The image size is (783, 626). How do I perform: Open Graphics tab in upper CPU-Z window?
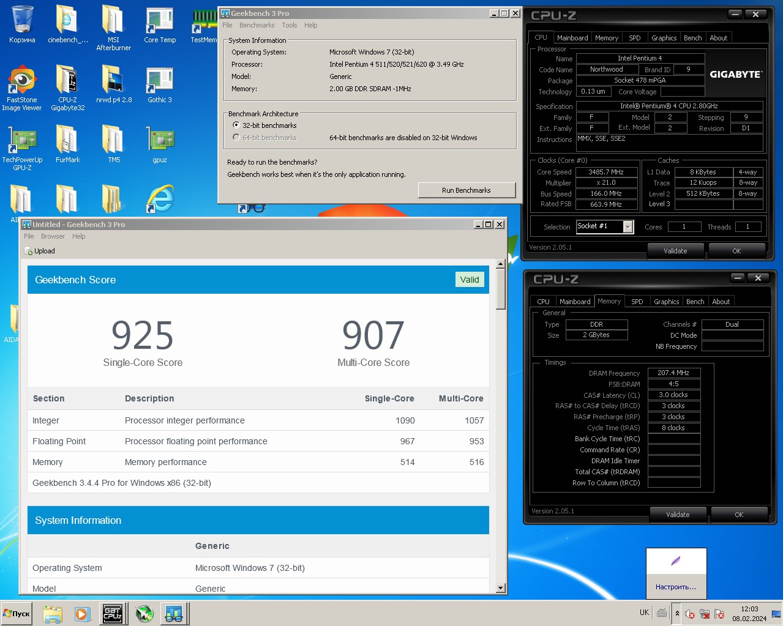pos(664,38)
